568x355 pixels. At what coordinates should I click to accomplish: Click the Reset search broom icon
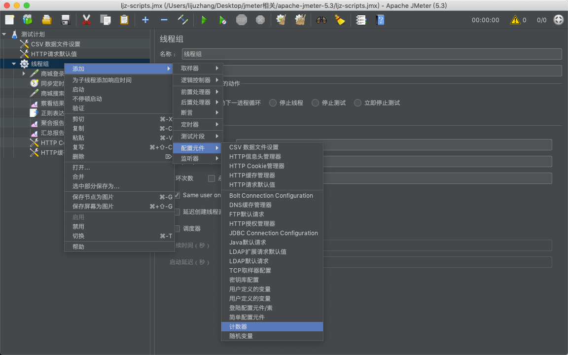pos(340,20)
